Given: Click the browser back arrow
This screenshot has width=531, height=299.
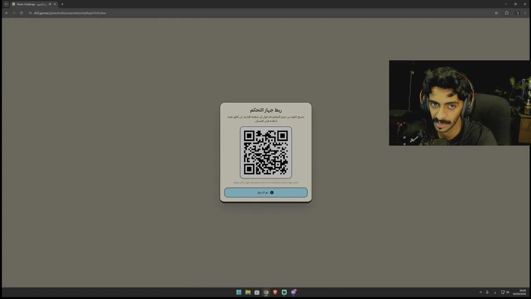Looking at the screenshot, I should (6, 13).
